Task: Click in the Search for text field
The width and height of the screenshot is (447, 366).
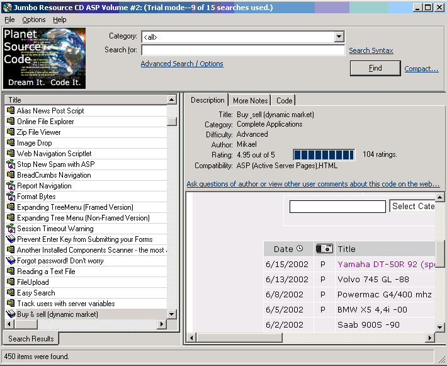Action: click(243, 50)
